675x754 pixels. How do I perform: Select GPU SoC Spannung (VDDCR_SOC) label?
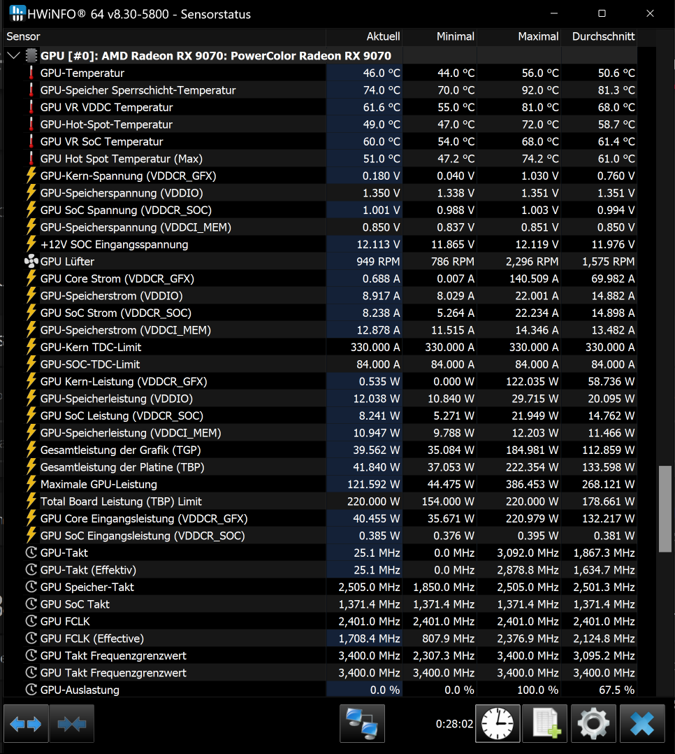pyautogui.click(x=126, y=210)
